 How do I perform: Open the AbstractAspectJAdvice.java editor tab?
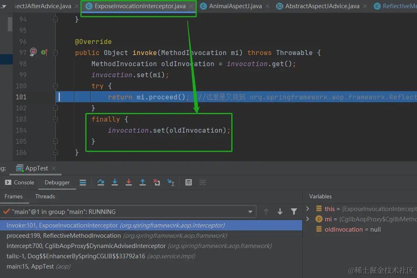click(322, 6)
